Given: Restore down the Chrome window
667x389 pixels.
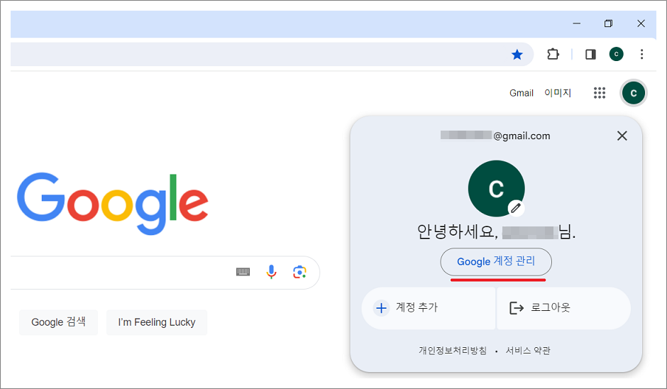Looking at the screenshot, I should pyautogui.click(x=608, y=23).
